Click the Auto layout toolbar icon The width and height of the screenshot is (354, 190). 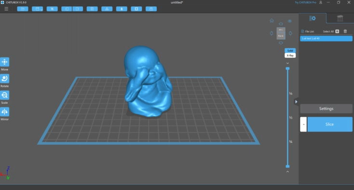coord(107,9)
